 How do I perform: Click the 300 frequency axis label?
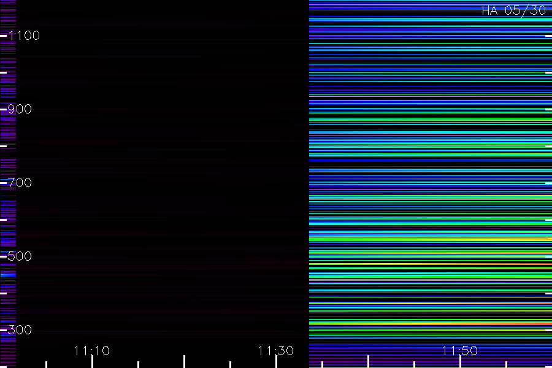[x=20, y=329]
